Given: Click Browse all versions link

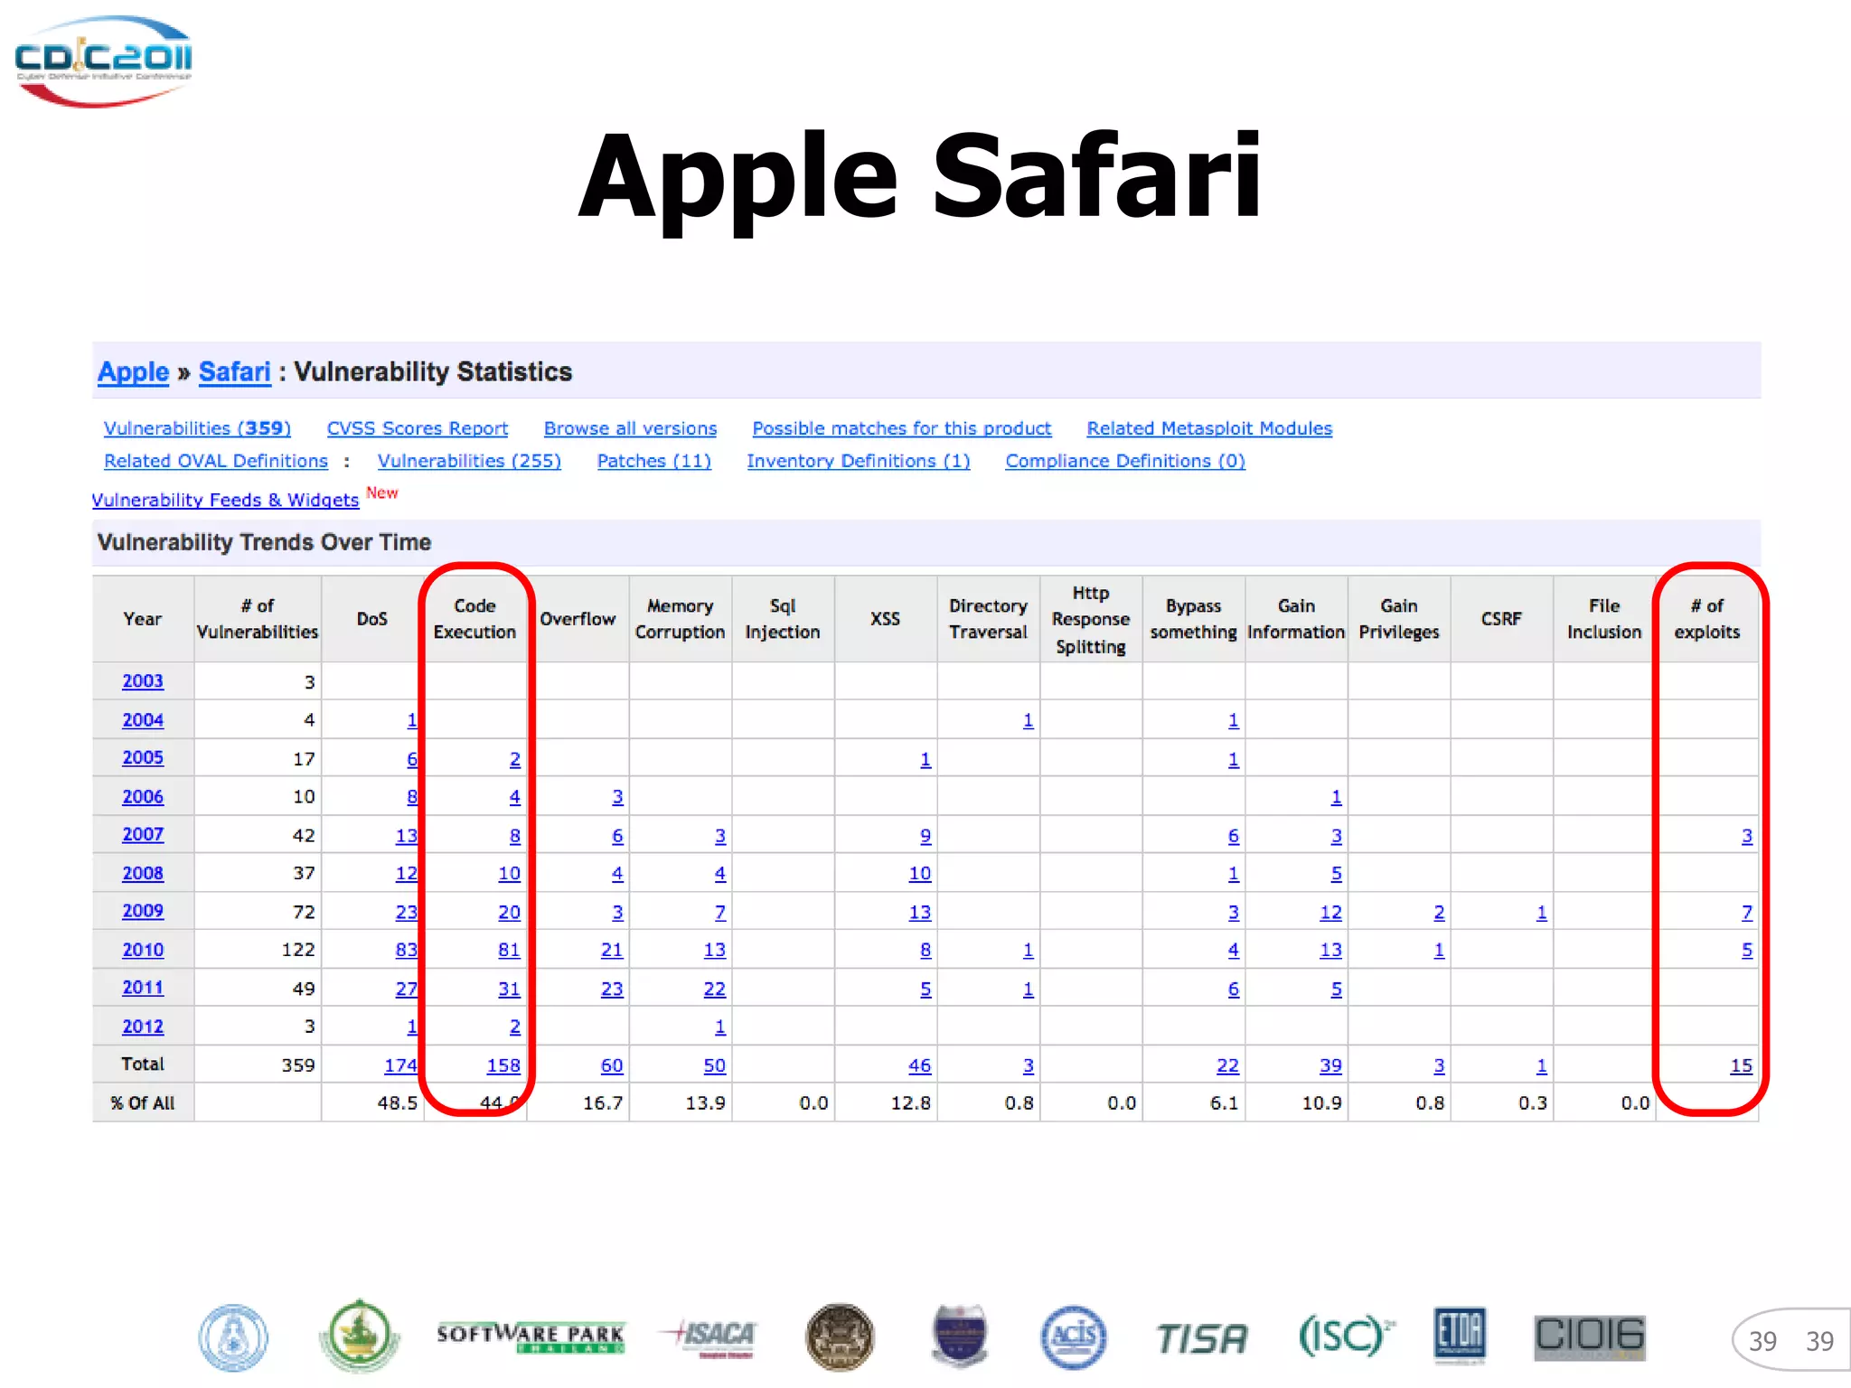Looking at the screenshot, I should 630,428.
